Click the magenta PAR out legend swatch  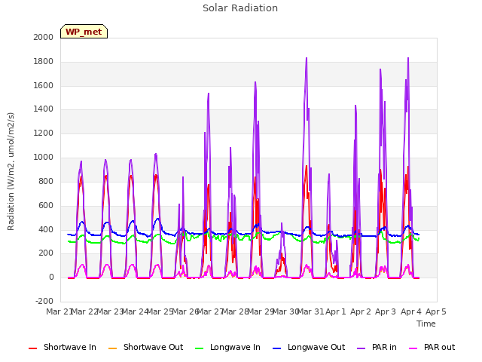(x=413, y=348)
